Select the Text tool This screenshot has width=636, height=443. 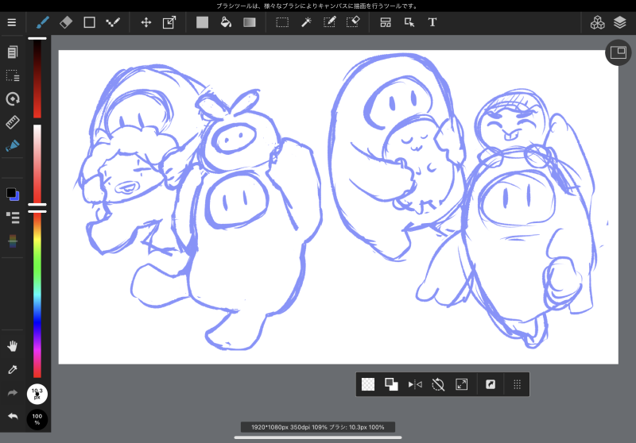(x=432, y=22)
